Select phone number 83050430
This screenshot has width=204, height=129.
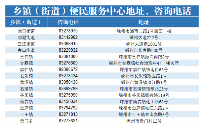[68, 82]
